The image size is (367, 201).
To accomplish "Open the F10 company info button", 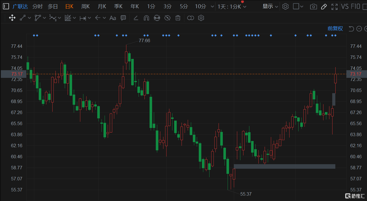I will [355, 6].
